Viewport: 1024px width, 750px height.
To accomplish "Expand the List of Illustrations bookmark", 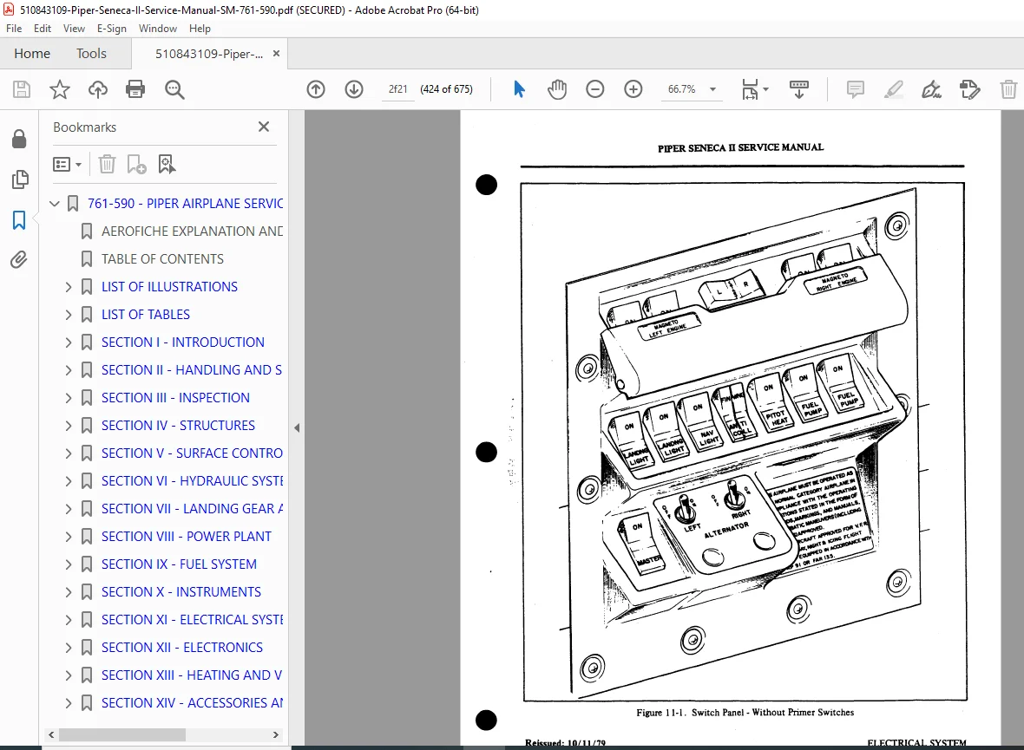I will tap(69, 286).
